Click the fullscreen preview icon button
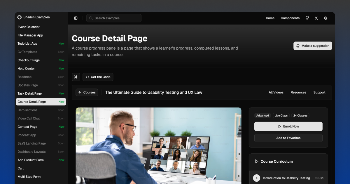The image size is (350, 184). pyautogui.click(x=76, y=77)
